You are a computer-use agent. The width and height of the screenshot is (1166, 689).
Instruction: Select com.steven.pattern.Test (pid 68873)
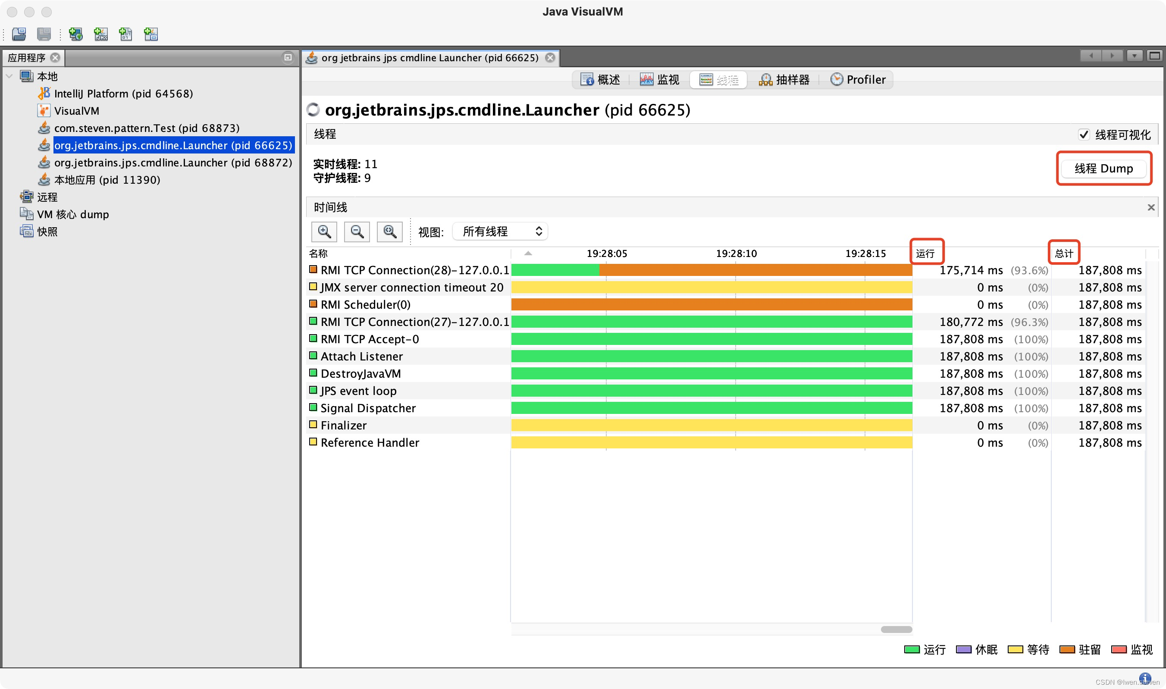(147, 128)
